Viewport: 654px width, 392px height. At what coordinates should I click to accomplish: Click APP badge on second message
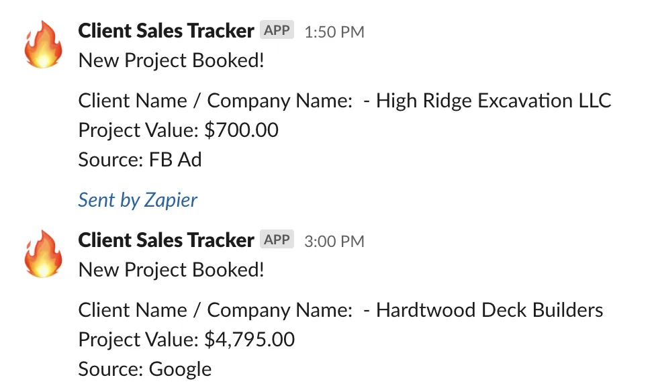(277, 240)
